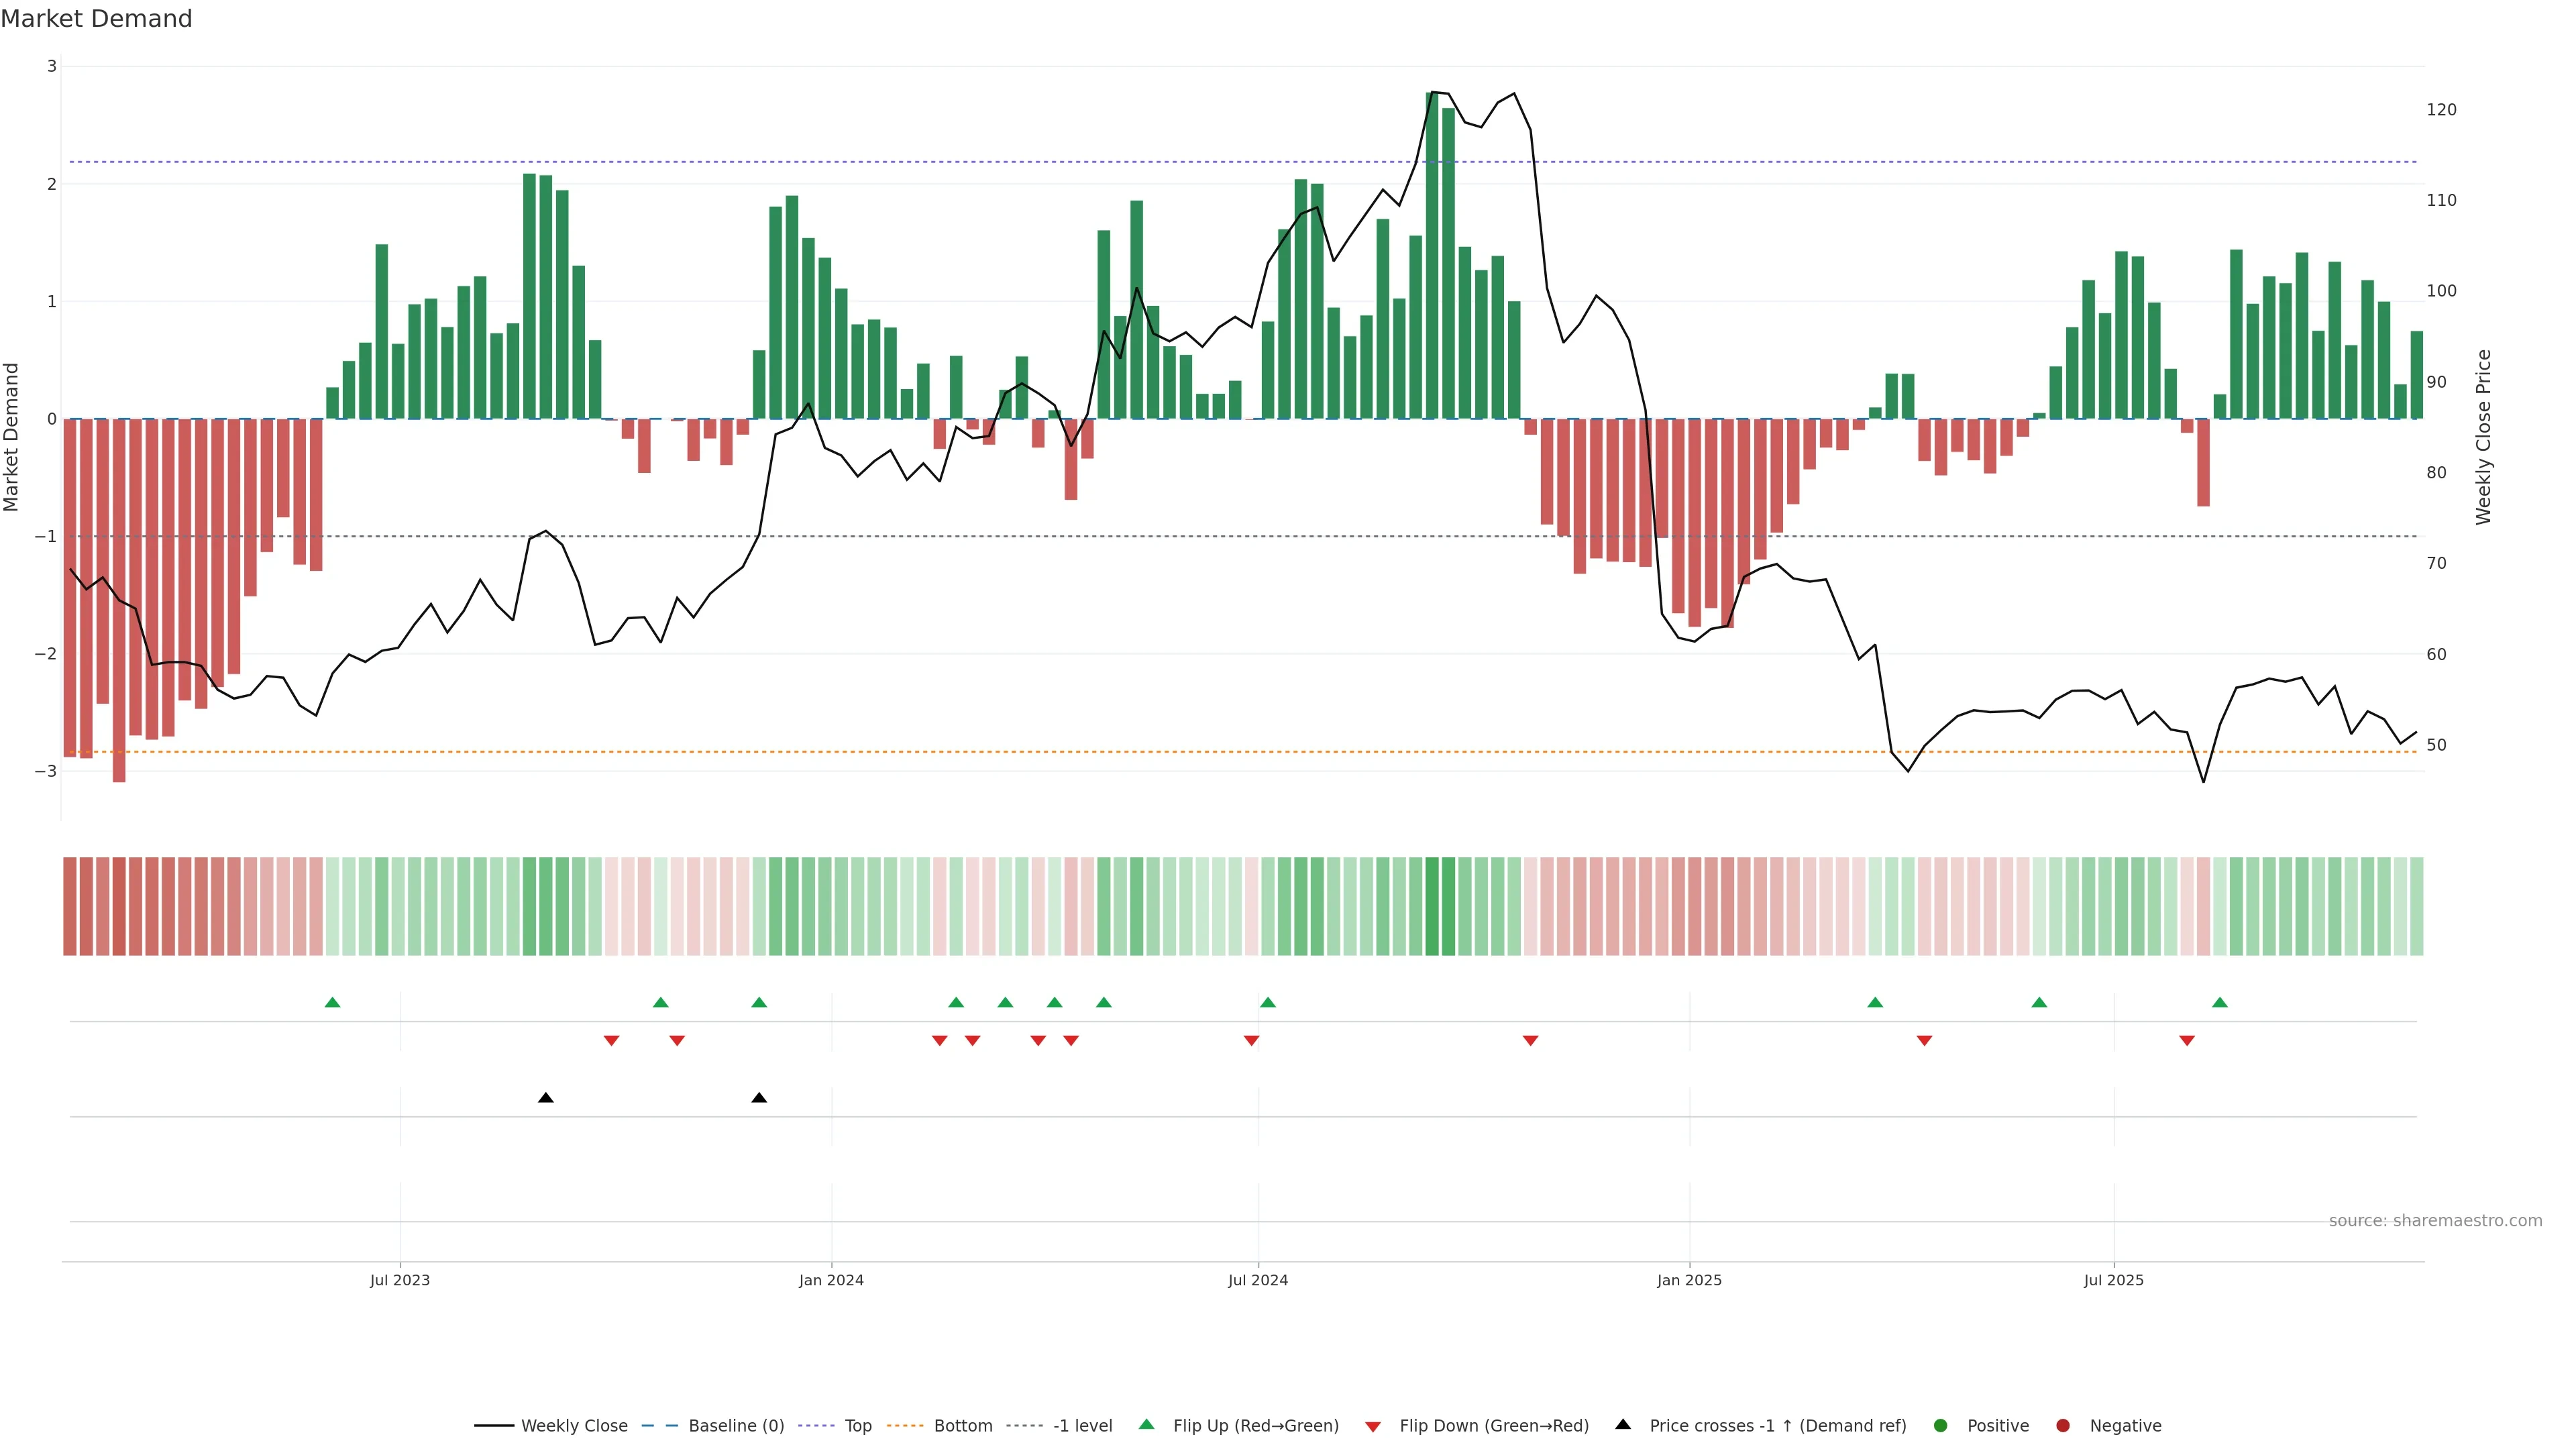2576x1449 pixels.
Task: Click the Jul 2025 x-axis label
Action: (2114, 1280)
